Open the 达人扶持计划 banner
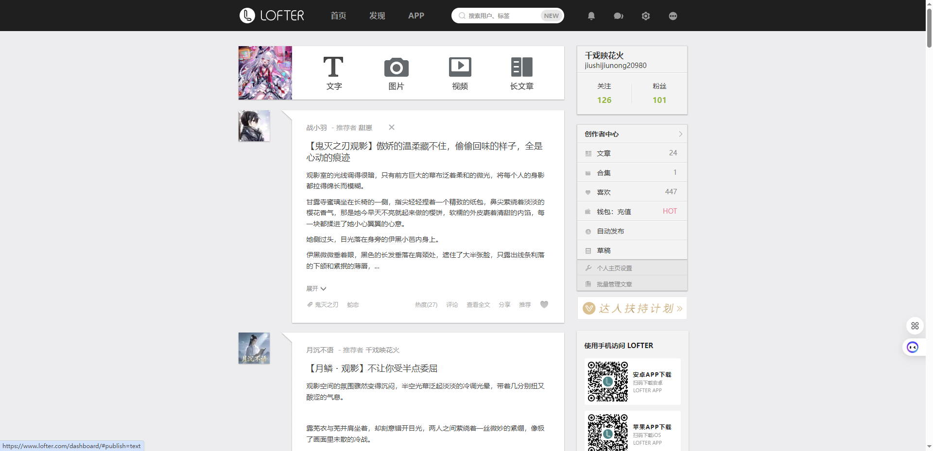This screenshot has width=933, height=451. pyautogui.click(x=632, y=308)
